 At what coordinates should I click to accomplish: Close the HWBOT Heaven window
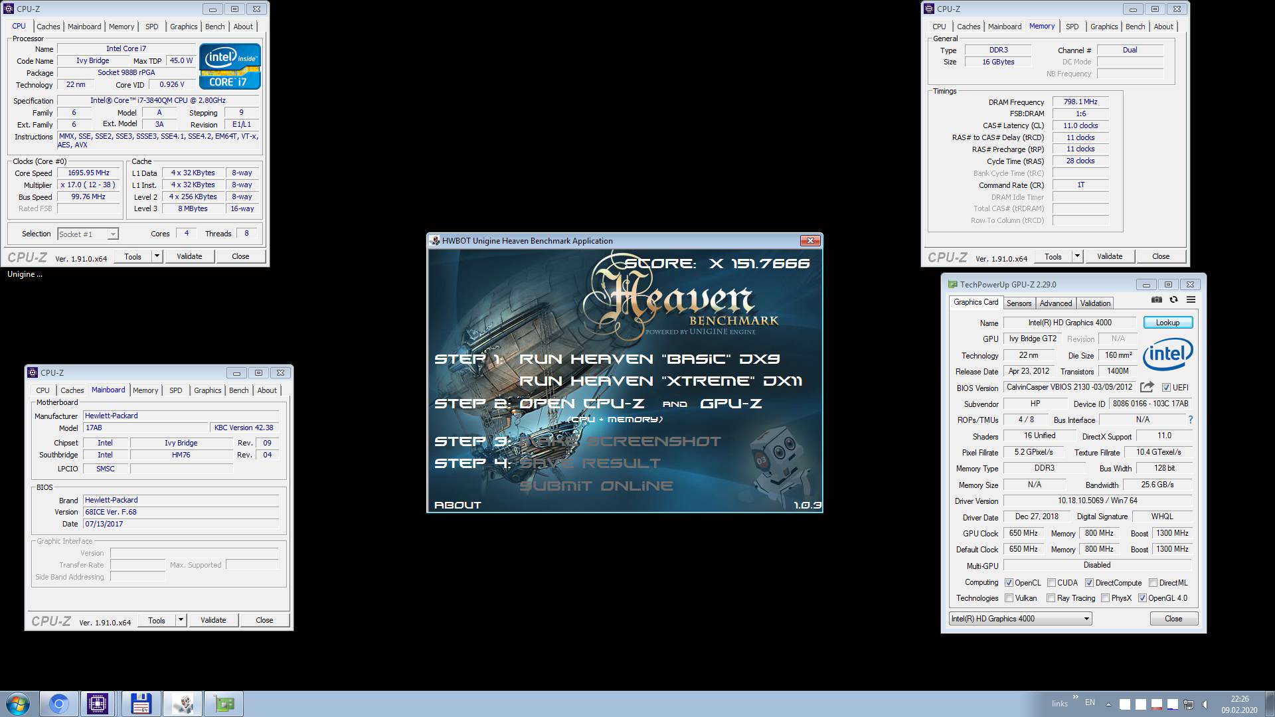(x=809, y=240)
